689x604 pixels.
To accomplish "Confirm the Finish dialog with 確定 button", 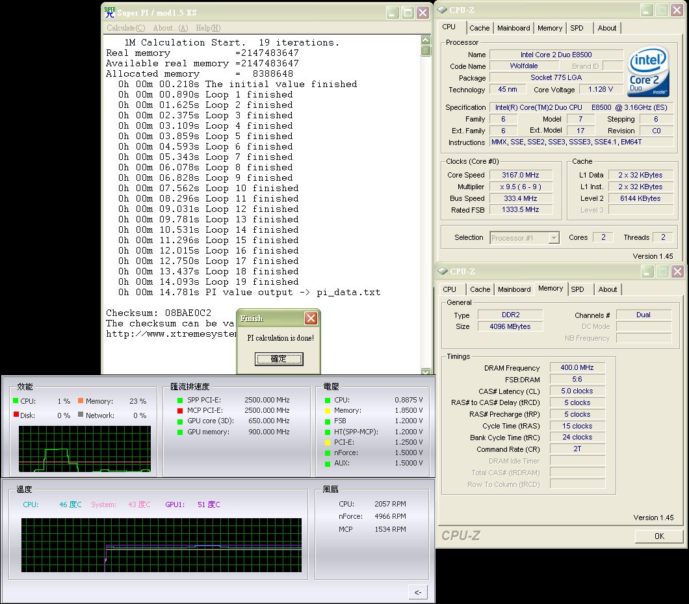I will tap(279, 359).
